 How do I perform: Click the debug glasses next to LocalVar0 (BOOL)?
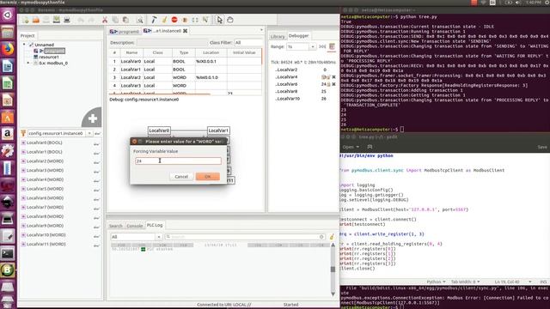(96, 143)
